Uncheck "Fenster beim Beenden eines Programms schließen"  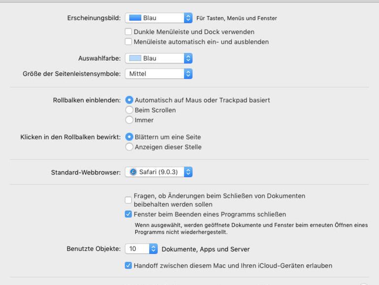pos(128,214)
